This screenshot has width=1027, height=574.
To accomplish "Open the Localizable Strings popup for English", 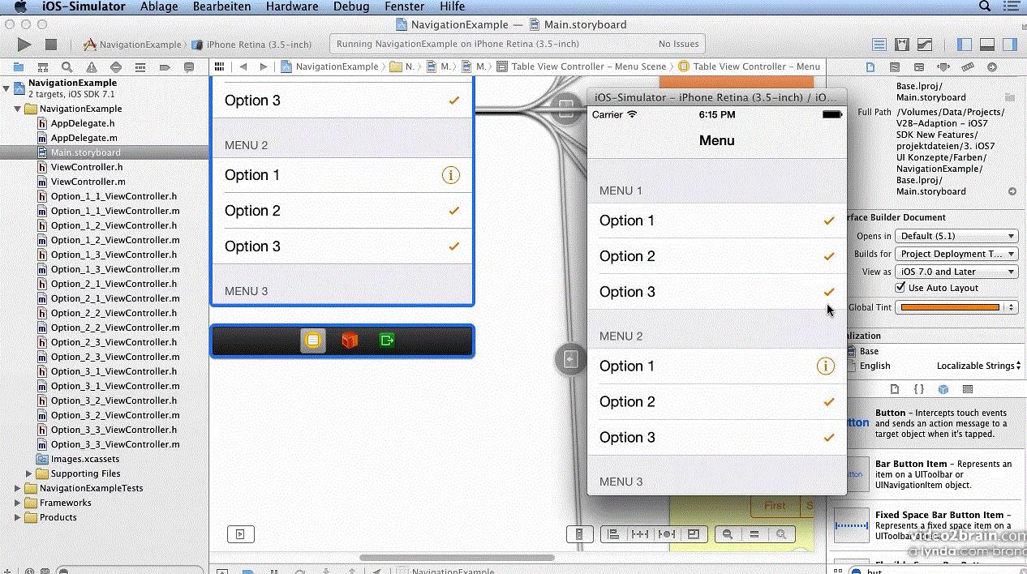I will [x=979, y=366].
